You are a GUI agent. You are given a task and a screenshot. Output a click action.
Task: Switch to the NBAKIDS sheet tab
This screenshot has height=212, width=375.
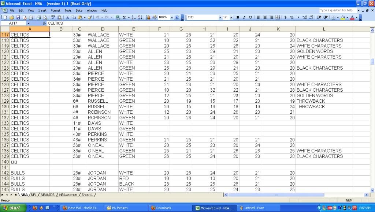point(47,195)
